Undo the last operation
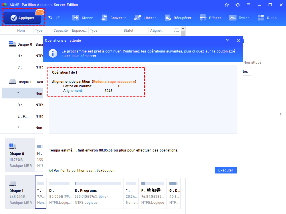 (x=50, y=17)
